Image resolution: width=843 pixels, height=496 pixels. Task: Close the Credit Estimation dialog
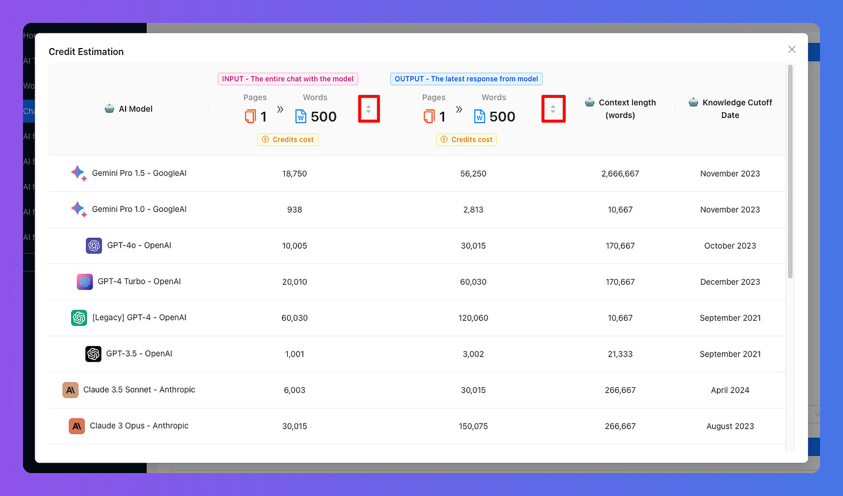[791, 49]
